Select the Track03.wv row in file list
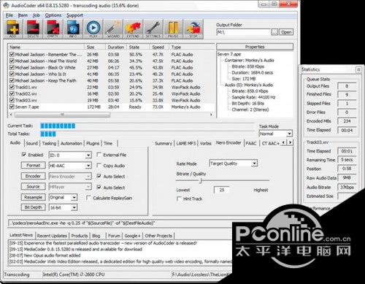 (111, 100)
